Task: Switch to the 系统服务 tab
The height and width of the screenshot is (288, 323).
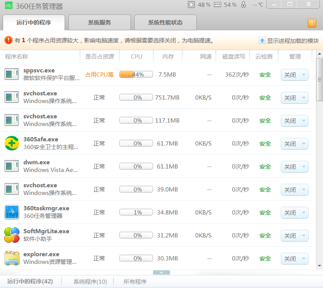Action: click(x=100, y=23)
